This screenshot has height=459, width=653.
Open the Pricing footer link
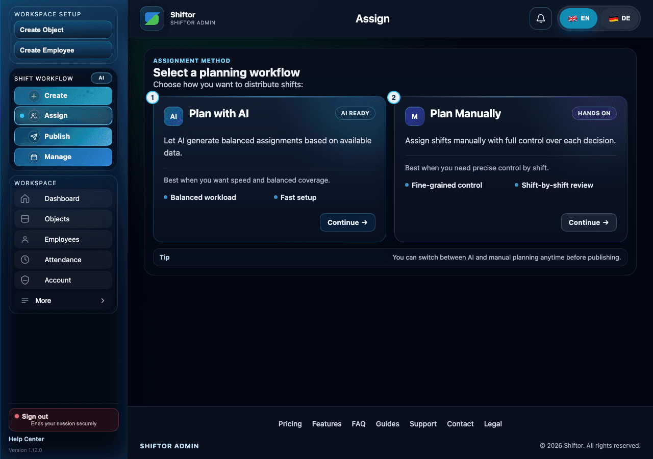(290, 424)
